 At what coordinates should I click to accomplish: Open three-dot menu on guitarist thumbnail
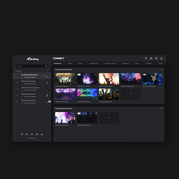click(161, 74)
